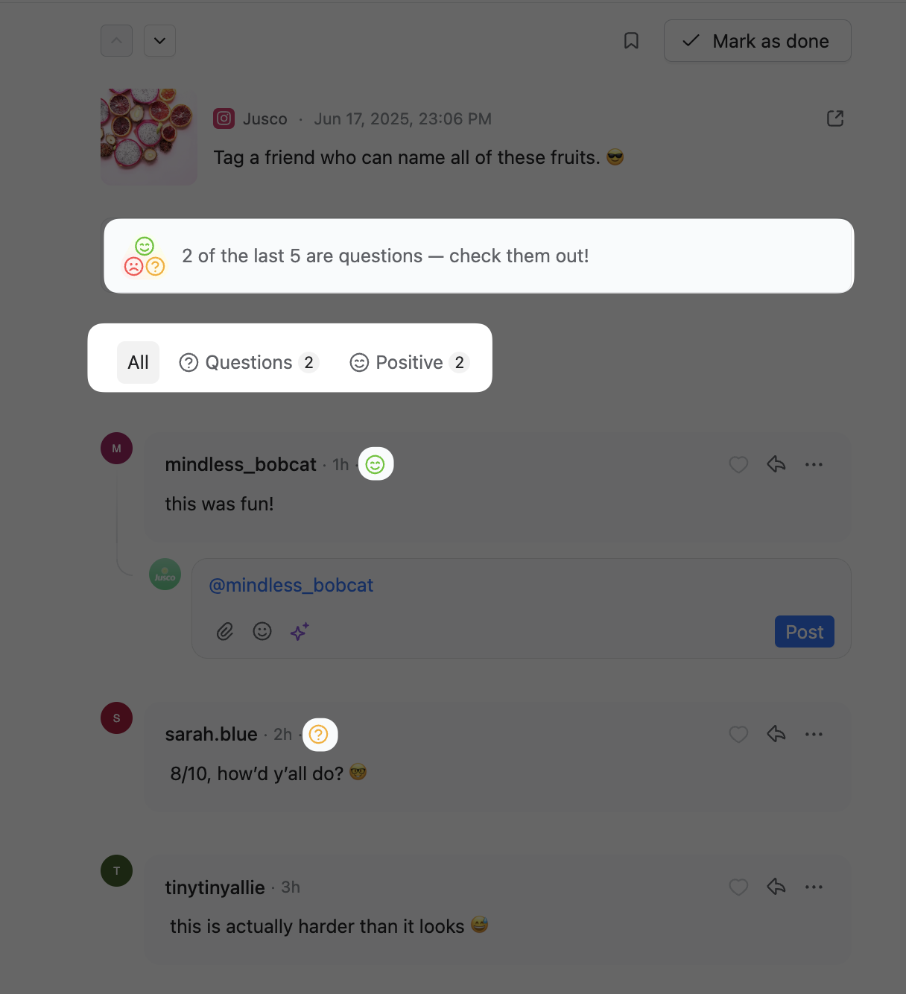Open post in external window icon
Image resolution: width=906 pixels, height=994 pixels.
coord(835,118)
